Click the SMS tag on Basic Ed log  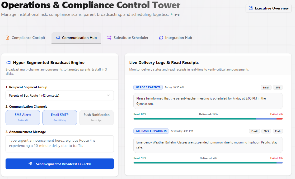click(266, 131)
